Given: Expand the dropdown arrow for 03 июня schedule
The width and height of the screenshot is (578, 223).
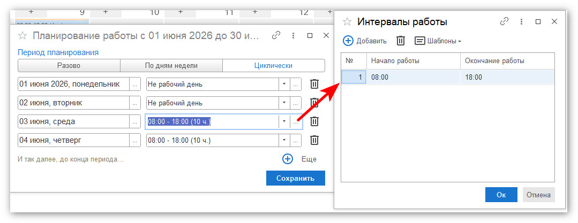Looking at the screenshot, I should click(284, 121).
